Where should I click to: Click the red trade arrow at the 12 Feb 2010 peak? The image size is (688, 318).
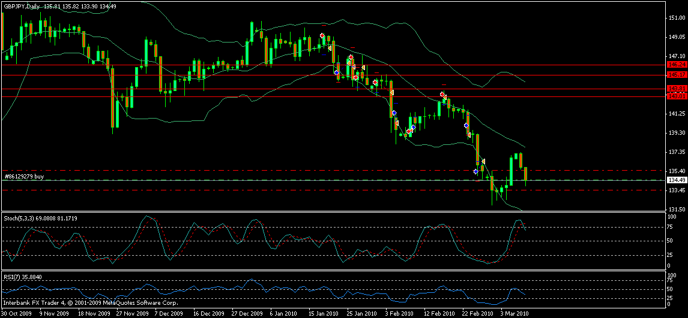442,95
